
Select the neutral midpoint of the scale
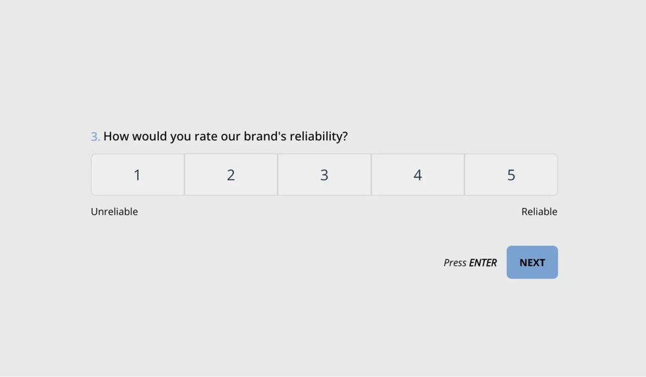[324, 175]
